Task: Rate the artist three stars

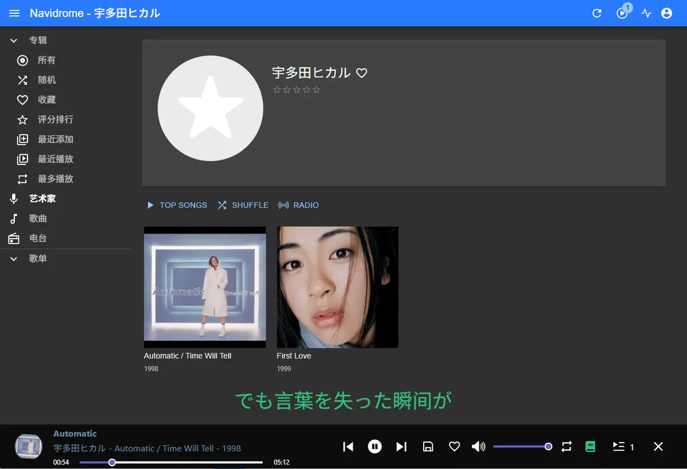Action: 297,90
